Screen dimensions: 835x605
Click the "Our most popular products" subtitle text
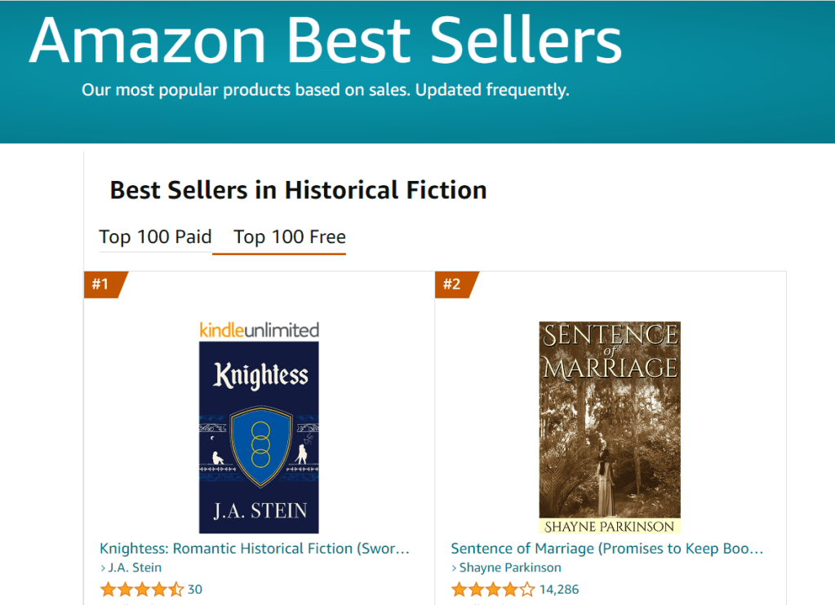coord(325,90)
